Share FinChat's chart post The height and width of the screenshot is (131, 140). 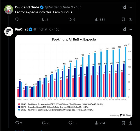click(x=130, y=123)
